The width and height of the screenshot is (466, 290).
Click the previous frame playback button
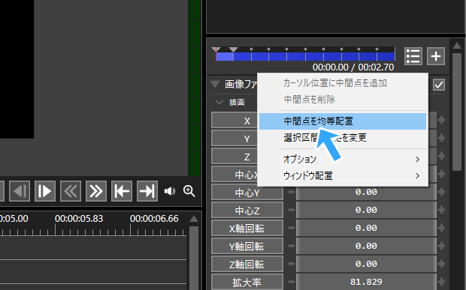tap(20, 191)
